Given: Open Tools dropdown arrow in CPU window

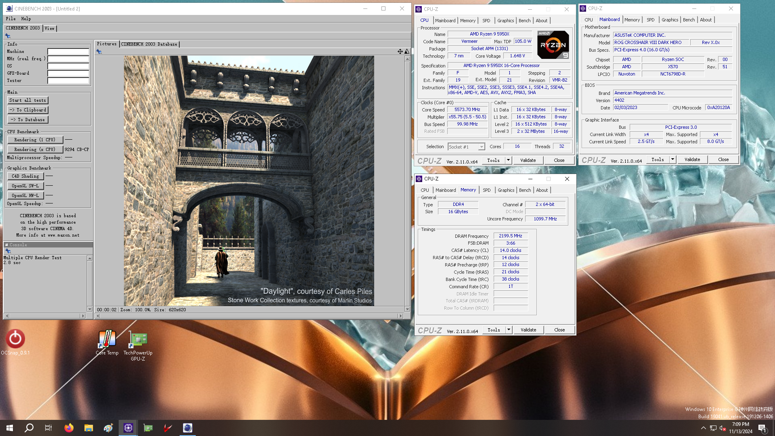Looking at the screenshot, I should click(x=509, y=160).
